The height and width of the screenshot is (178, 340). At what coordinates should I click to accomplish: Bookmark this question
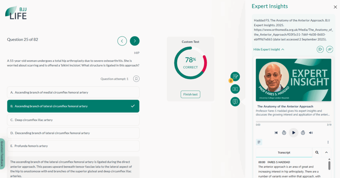coord(136,79)
